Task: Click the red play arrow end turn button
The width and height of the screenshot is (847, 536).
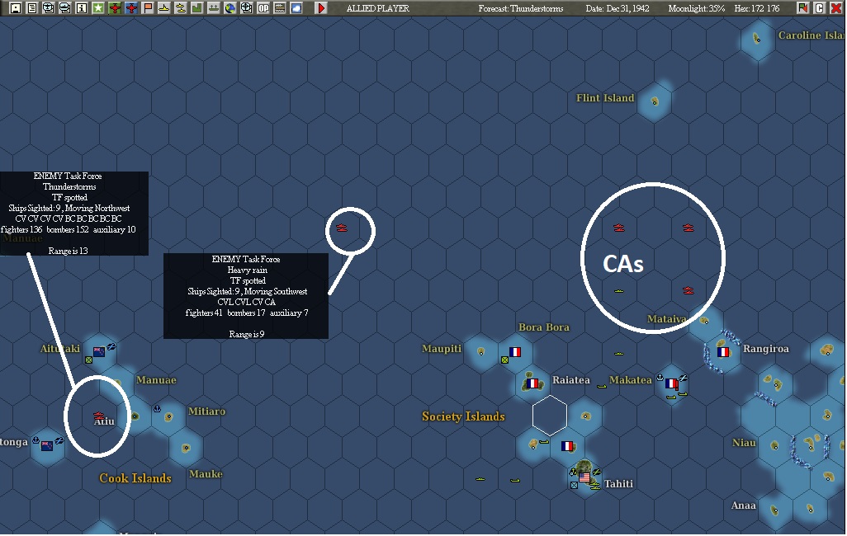Action: click(x=321, y=8)
